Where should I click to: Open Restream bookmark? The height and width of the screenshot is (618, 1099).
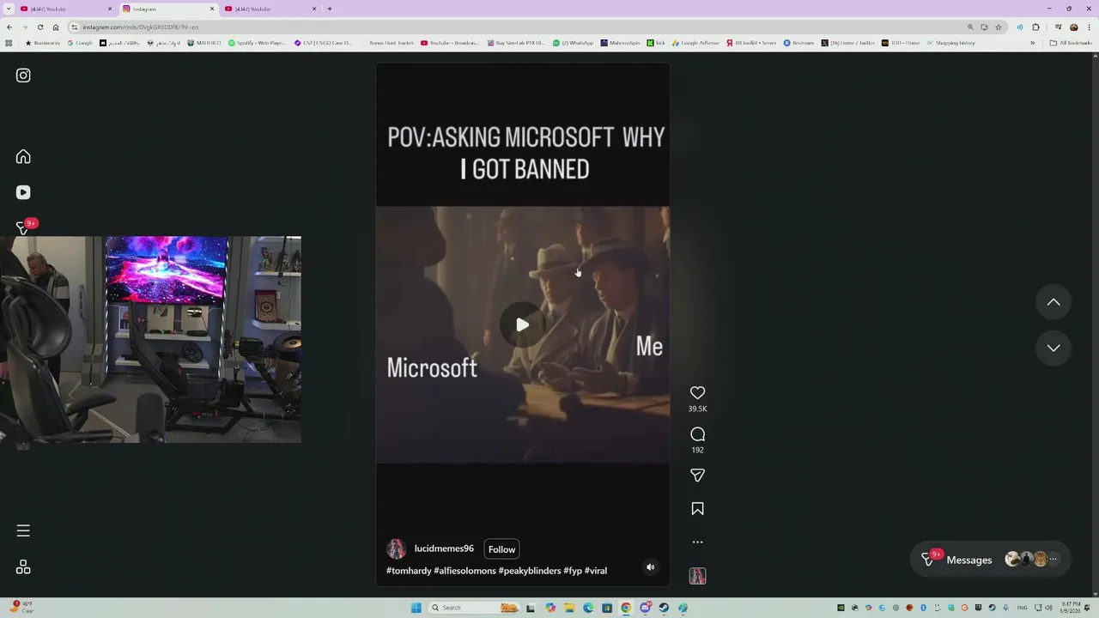[x=798, y=43]
